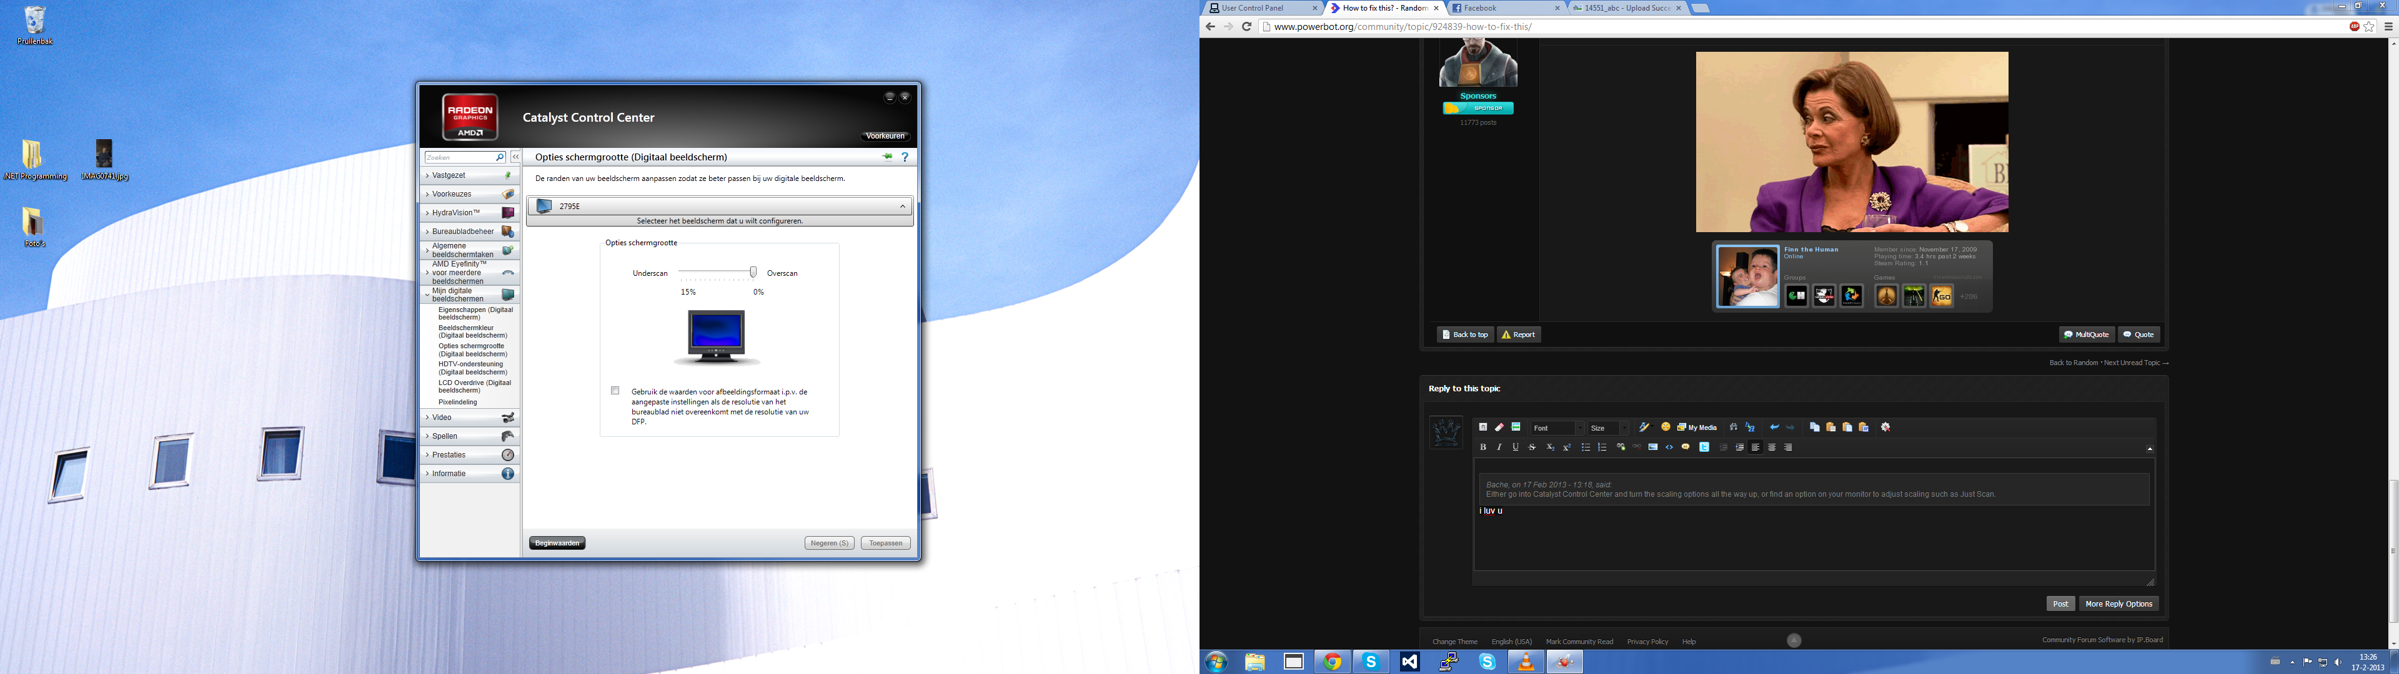2399x674 pixels.
Task: Open Skype from the taskbar
Action: coord(1371,662)
